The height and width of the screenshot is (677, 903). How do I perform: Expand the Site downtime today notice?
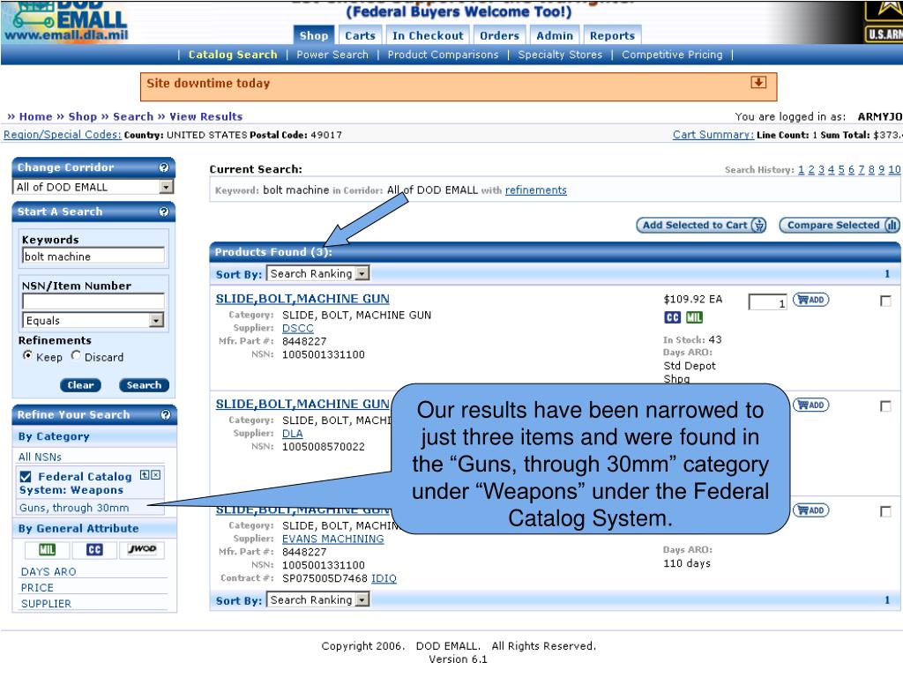pyautogui.click(x=758, y=82)
